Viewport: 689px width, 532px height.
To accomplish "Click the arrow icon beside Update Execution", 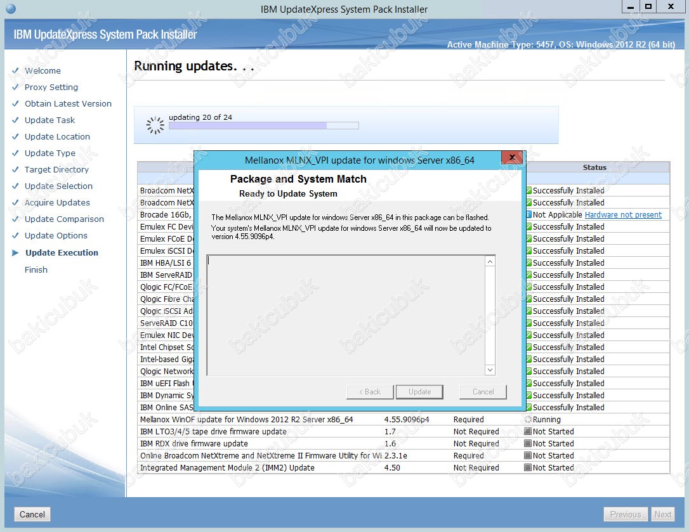I will click(15, 252).
